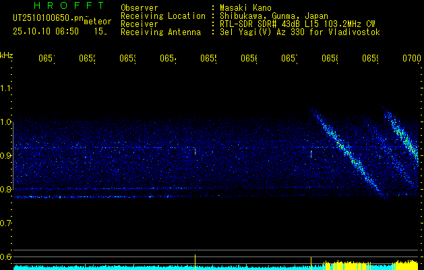Click the 0700 time axis label
The width and height of the screenshot is (424, 270).
pos(412,58)
